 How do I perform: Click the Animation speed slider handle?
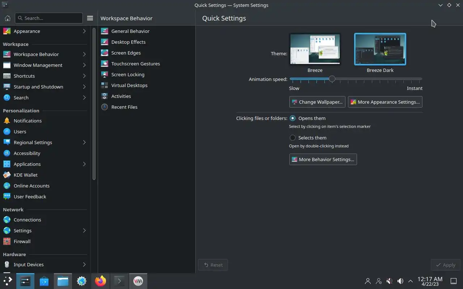pos(332,79)
